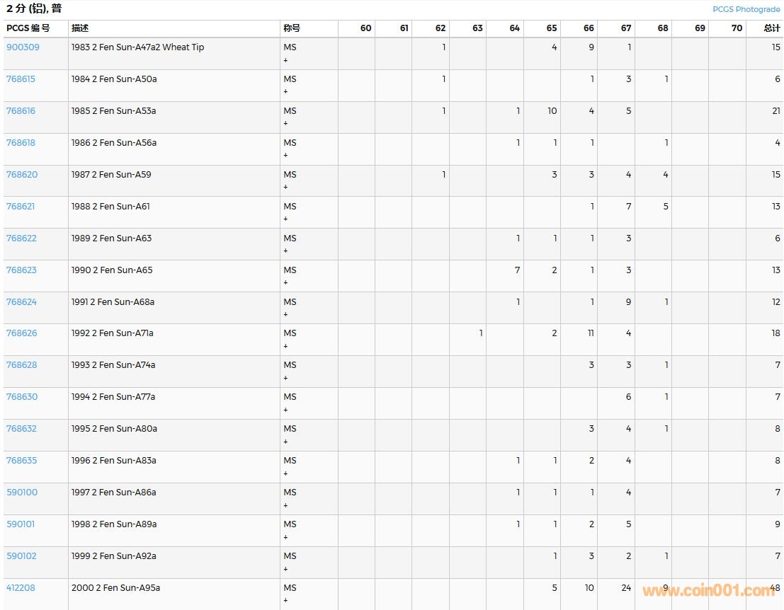Click PCGS number 768621 link
Viewport: 784px width, 610px height.
(21, 207)
